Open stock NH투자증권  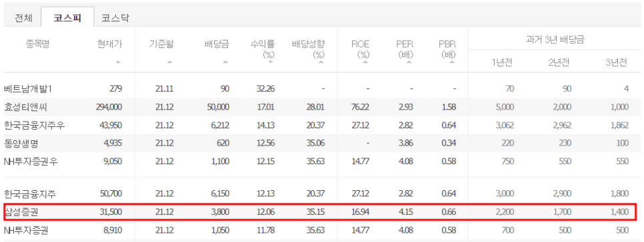tap(26, 231)
